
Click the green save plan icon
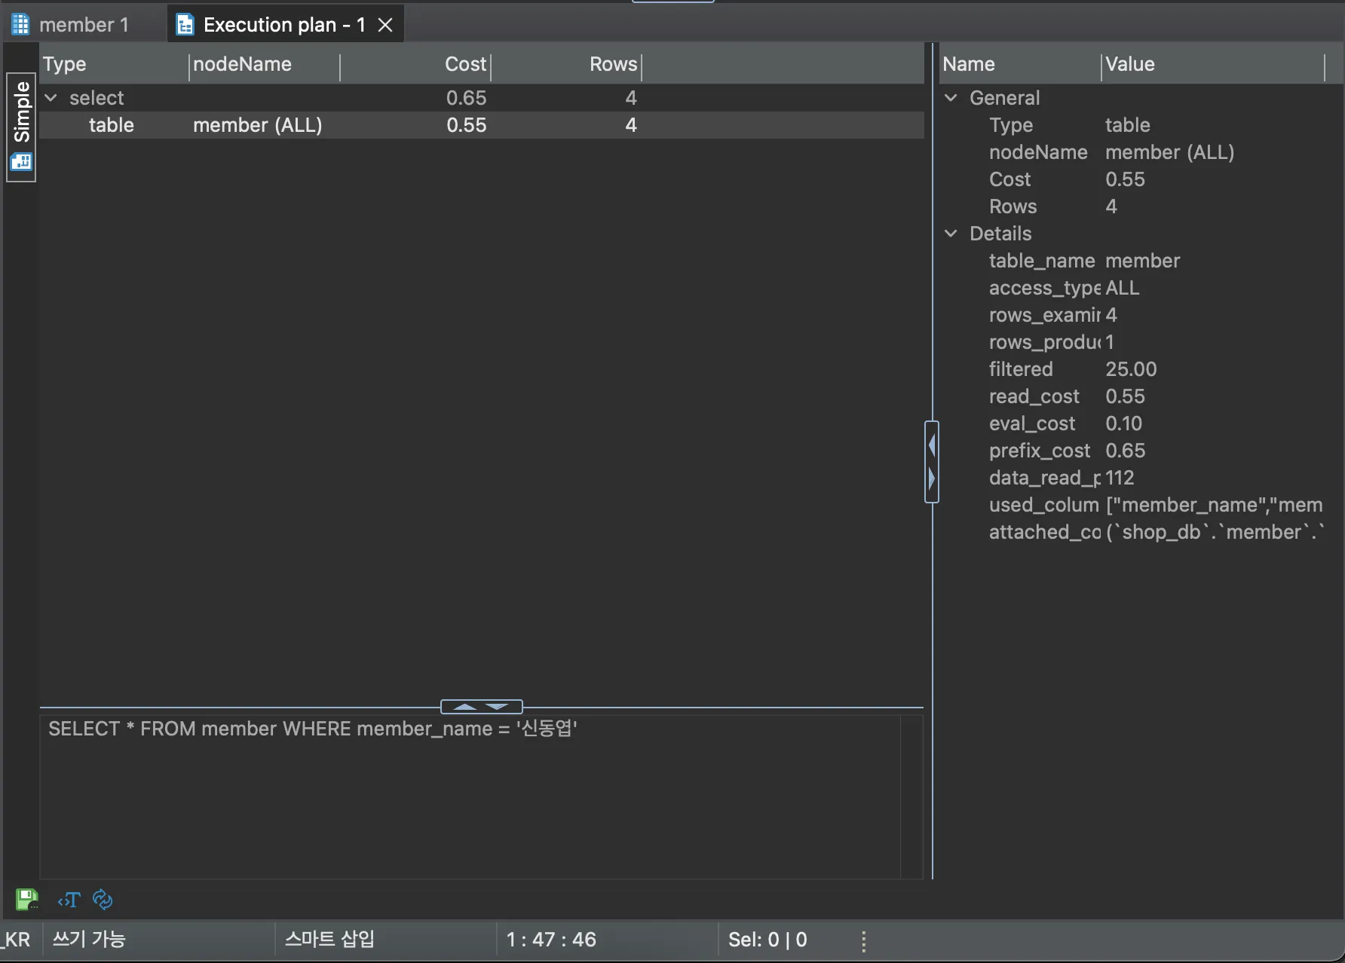(27, 899)
